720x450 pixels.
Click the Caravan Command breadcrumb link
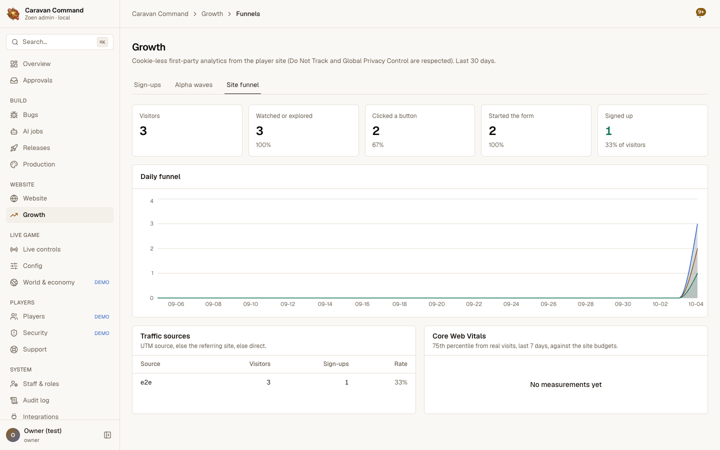tap(160, 14)
